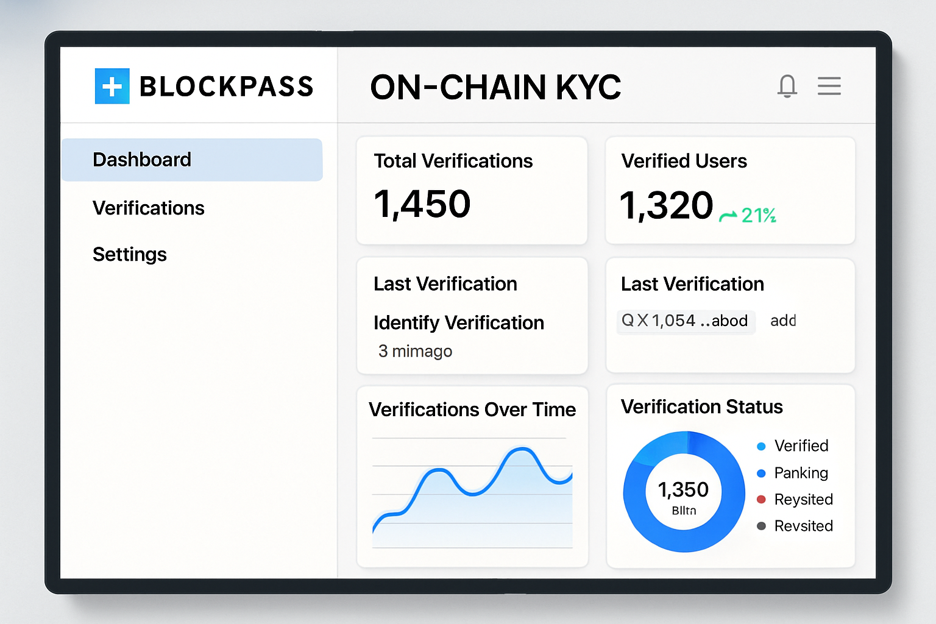Click the red Reysited legend dot

(x=761, y=500)
